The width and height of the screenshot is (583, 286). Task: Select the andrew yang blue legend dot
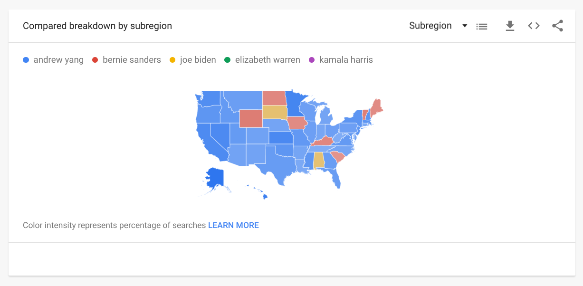click(x=26, y=60)
